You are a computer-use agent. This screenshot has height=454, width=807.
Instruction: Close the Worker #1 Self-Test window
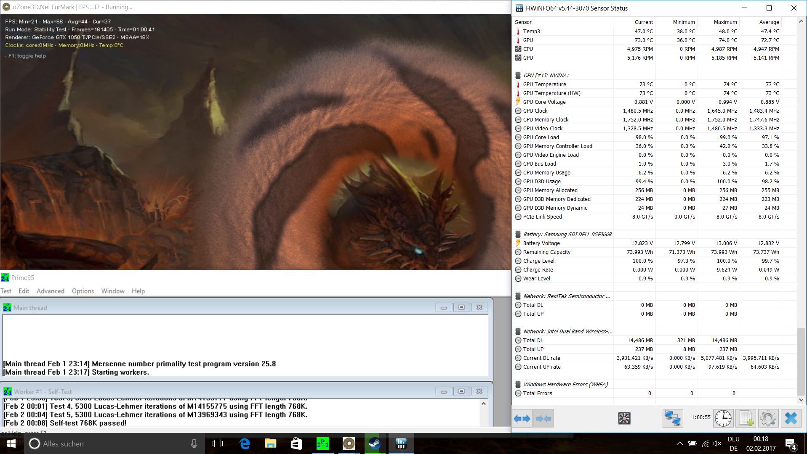point(479,391)
